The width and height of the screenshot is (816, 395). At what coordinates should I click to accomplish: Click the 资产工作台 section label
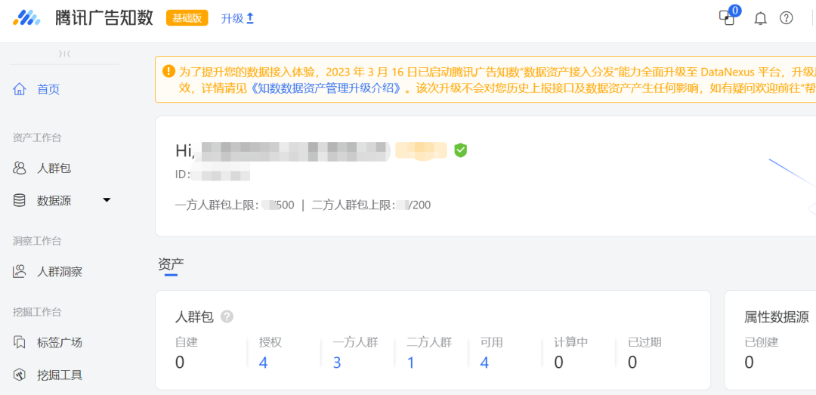click(37, 138)
